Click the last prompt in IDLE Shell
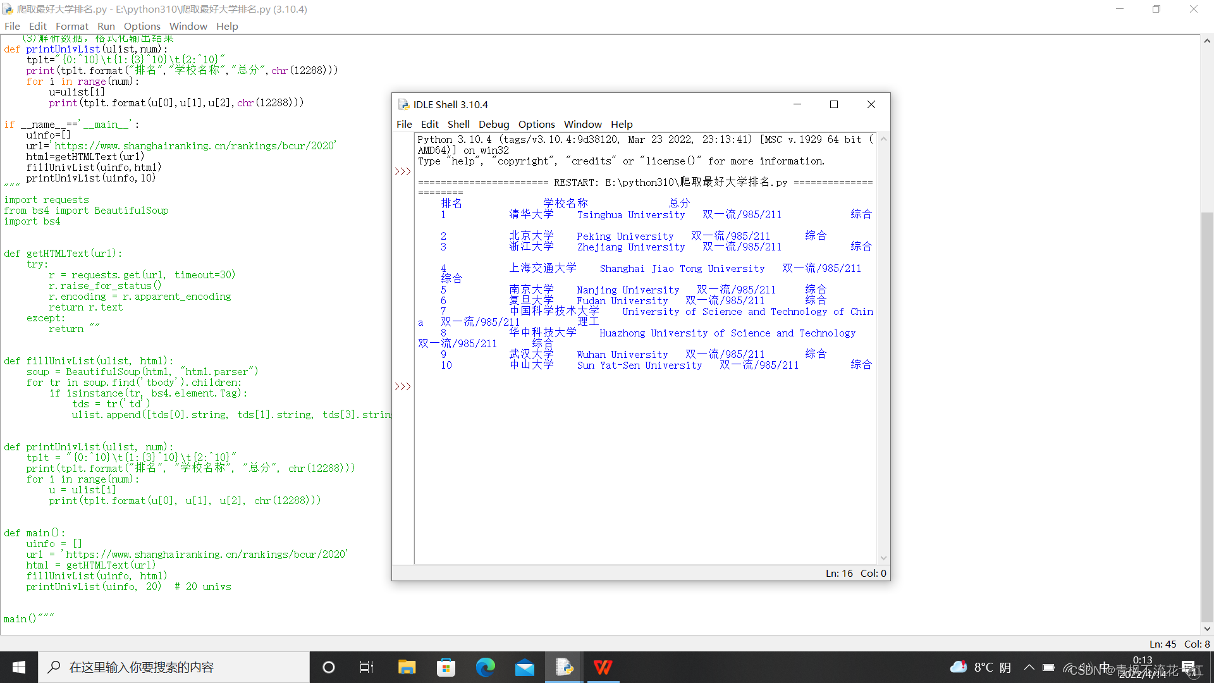The width and height of the screenshot is (1214, 683). pos(403,386)
